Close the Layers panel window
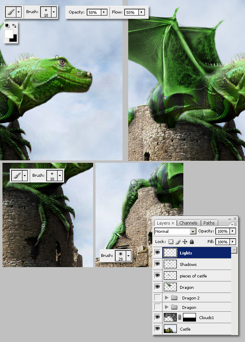The height and width of the screenshot is (342, 245). (x=235, y=218)
